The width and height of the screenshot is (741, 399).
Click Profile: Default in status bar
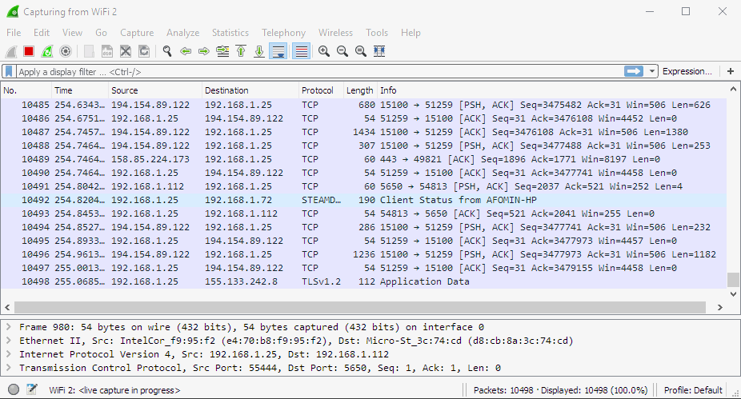(x=693, y=390)
